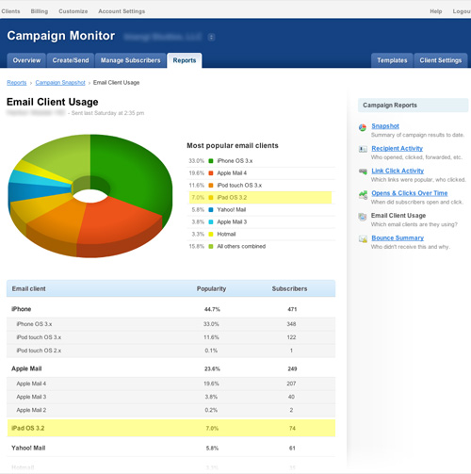471x474 pixels.
Task: Click the All others combined legend swatch
Action: coord(211,247)
